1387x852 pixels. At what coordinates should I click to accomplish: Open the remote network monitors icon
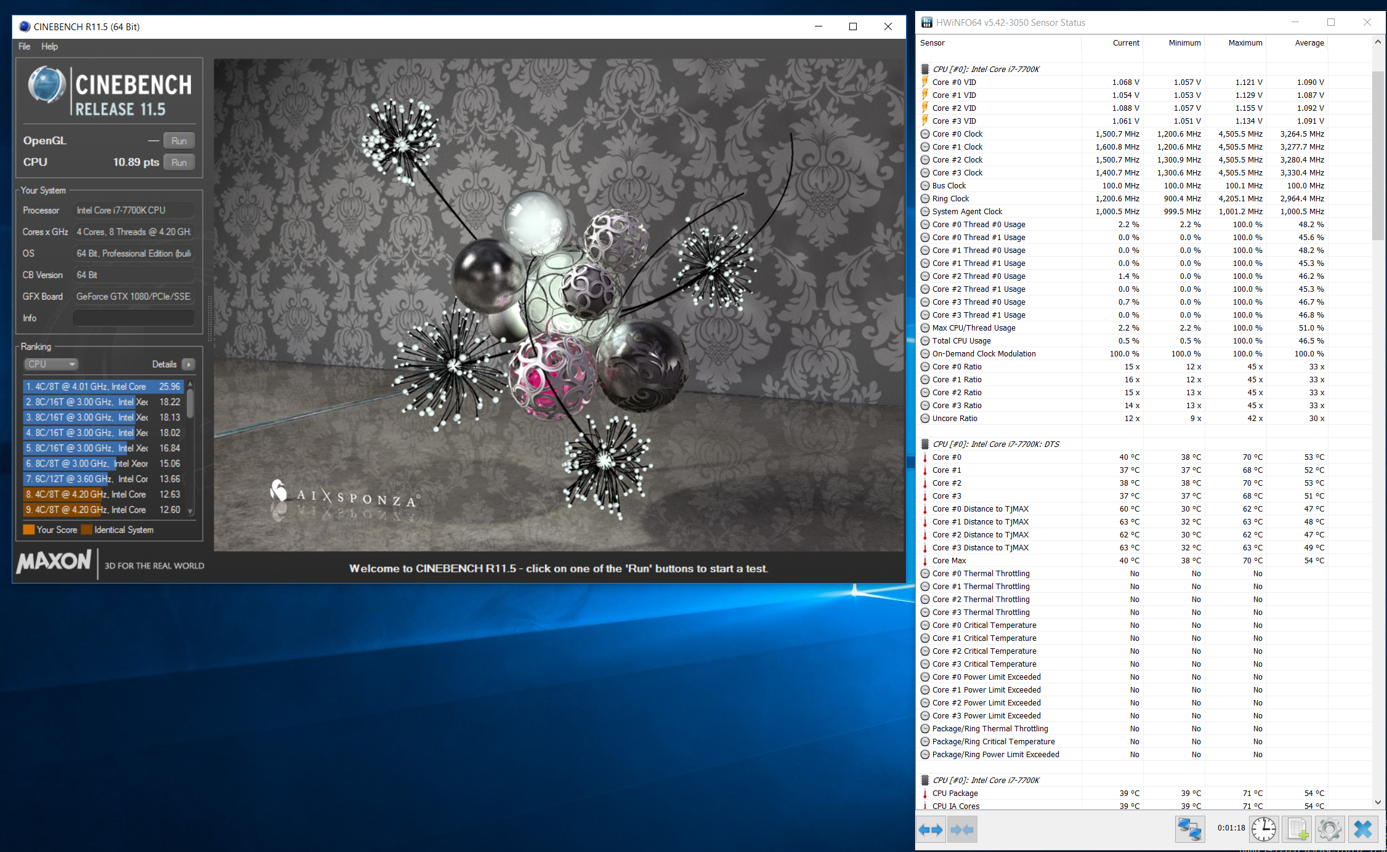click(1189, 829)
